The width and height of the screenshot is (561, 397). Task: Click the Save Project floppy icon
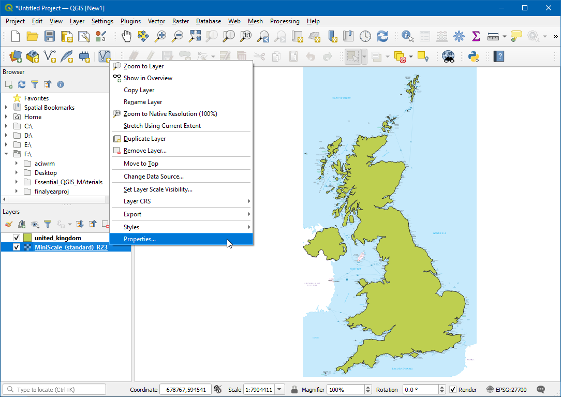(x=49, y=36)
